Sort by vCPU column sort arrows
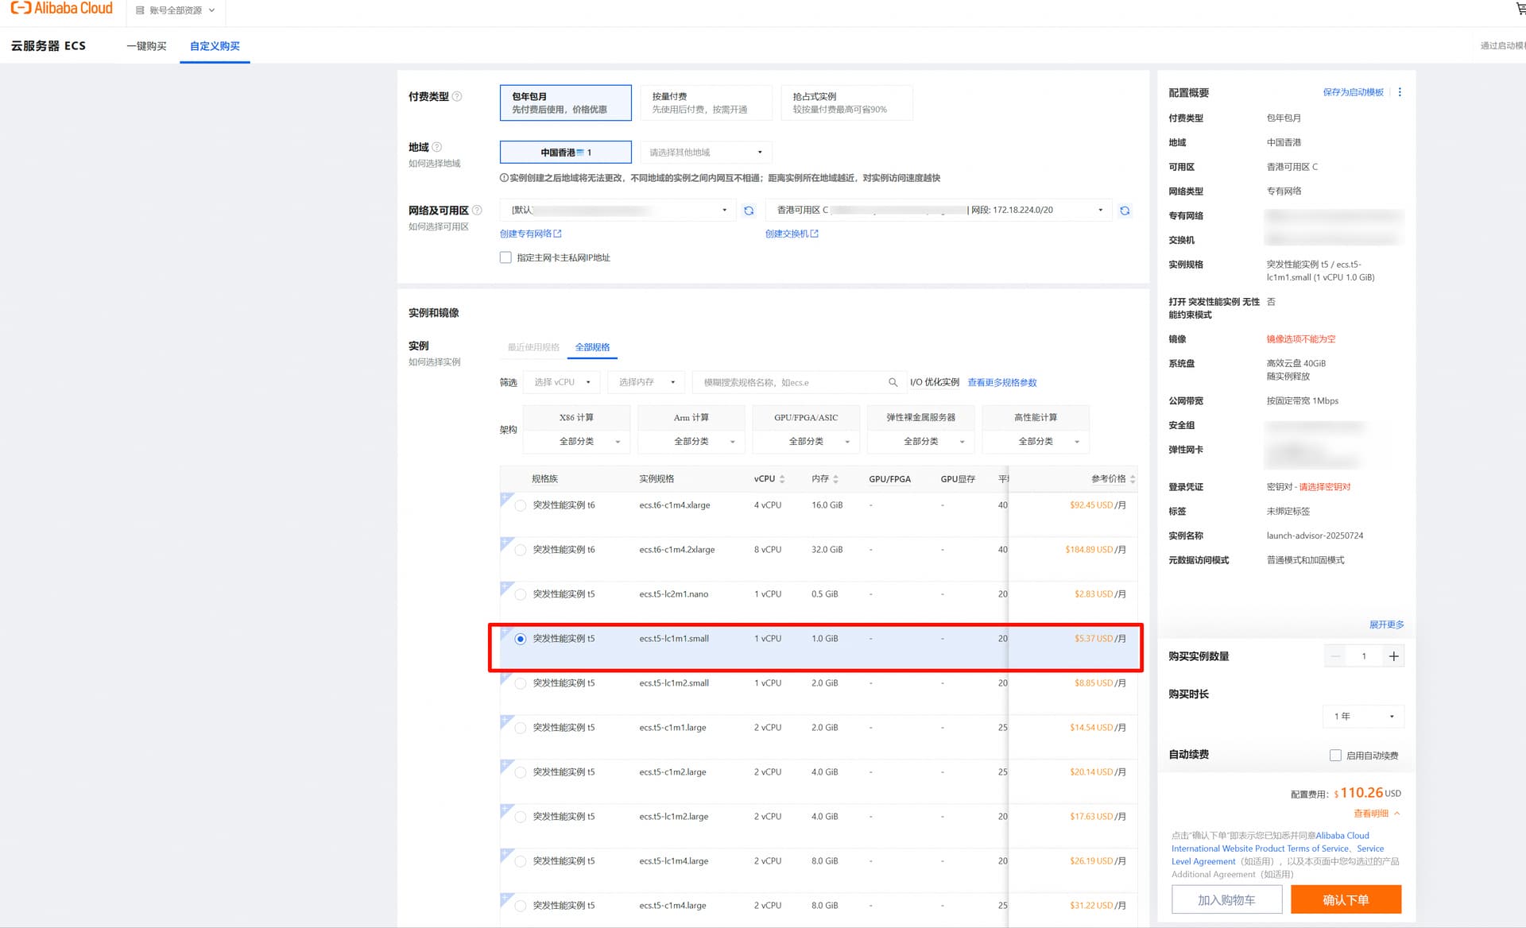This screenshot has width=1526, height=928. click(782, 479)
